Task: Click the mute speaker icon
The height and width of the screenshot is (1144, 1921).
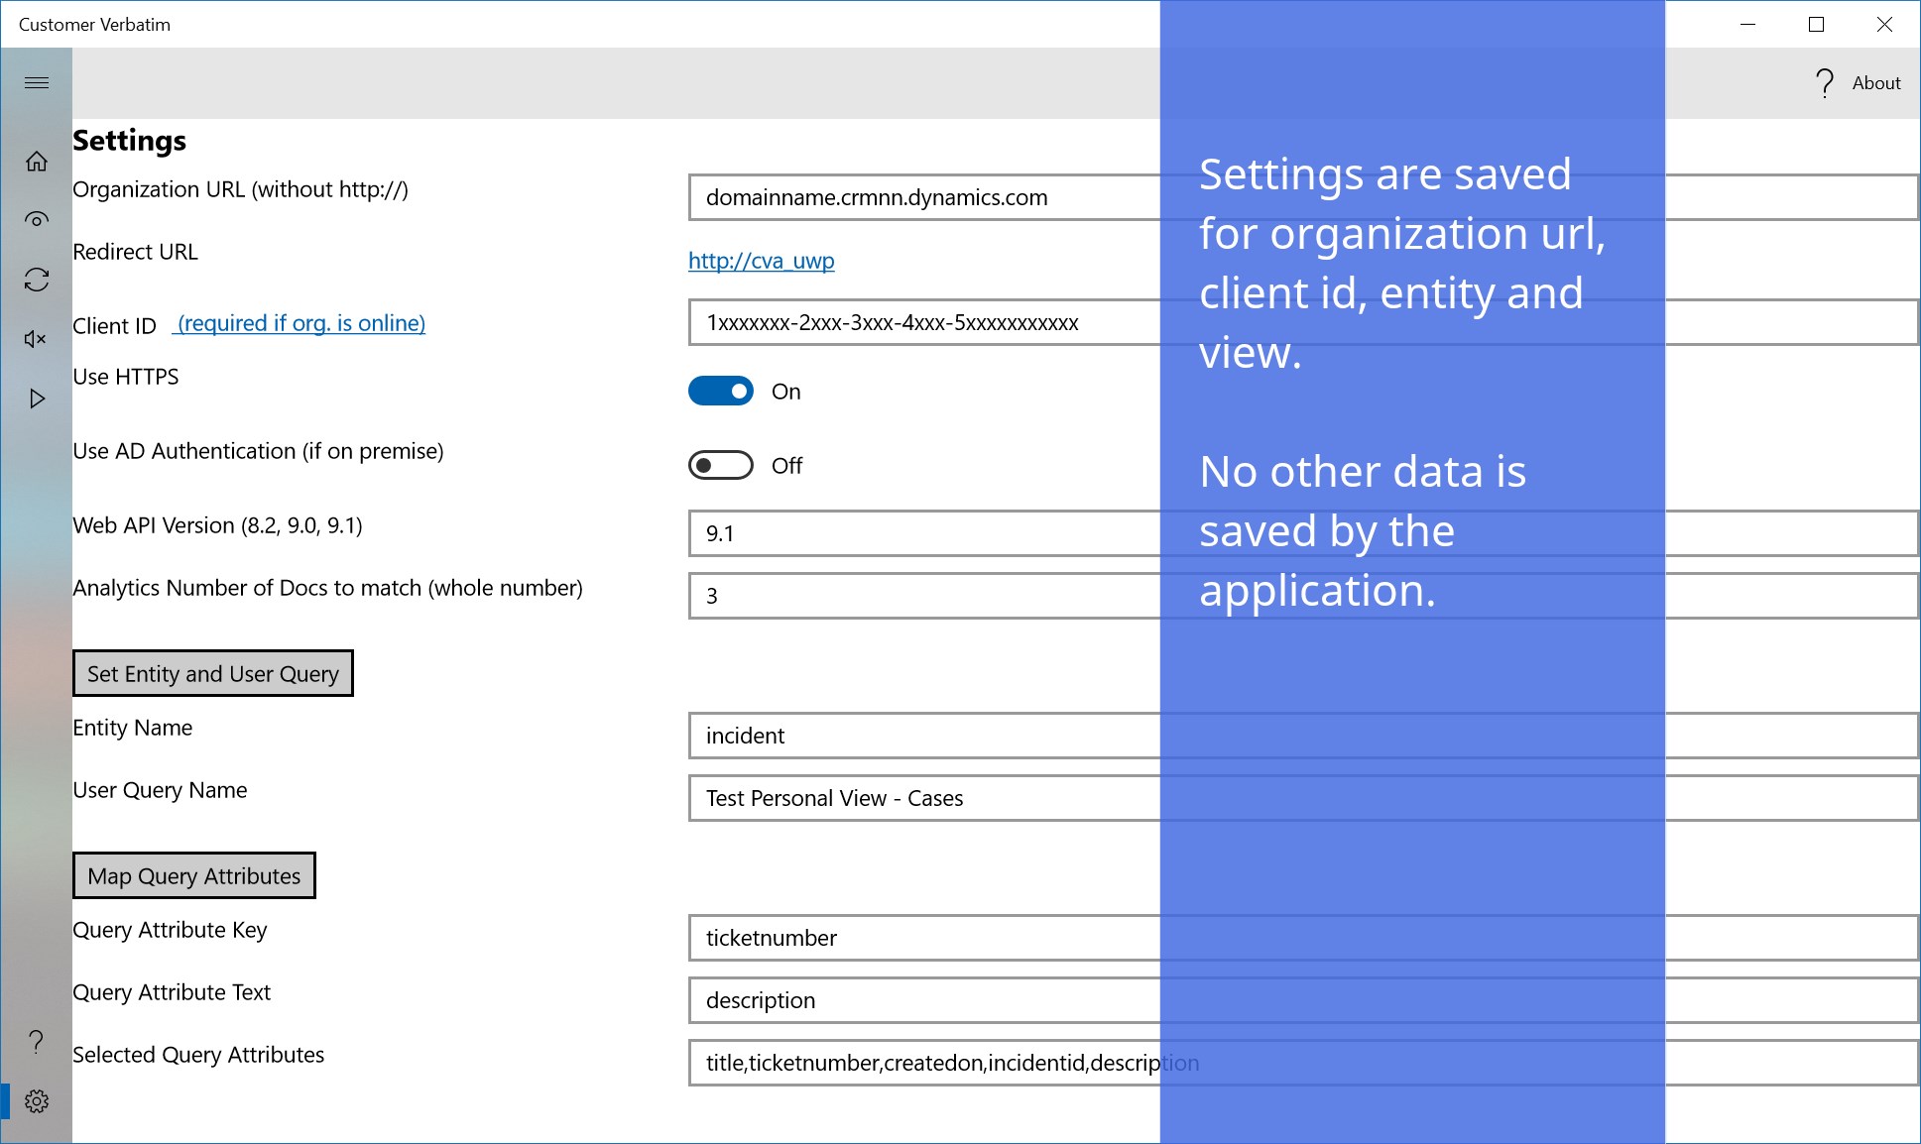Action: tap(36, 339)
